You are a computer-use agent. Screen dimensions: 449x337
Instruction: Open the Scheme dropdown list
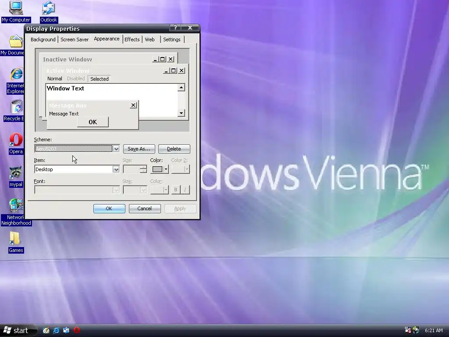tap(116, 149)
